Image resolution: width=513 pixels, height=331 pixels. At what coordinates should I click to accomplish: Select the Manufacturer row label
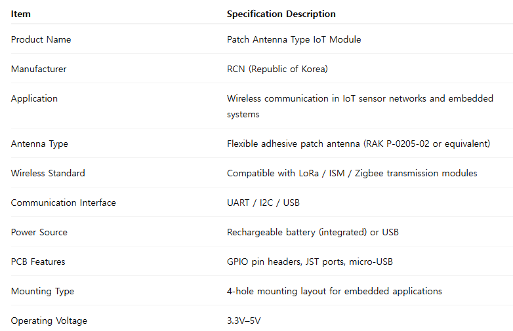click(39, 69)
